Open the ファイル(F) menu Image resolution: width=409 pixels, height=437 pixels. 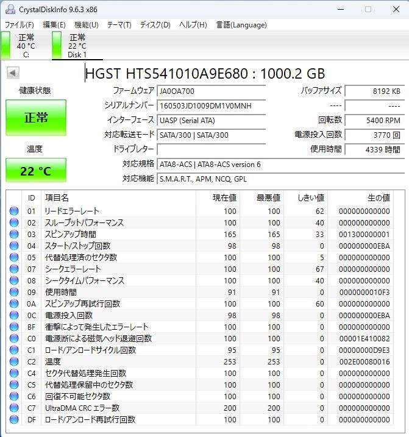coord(20,25)
